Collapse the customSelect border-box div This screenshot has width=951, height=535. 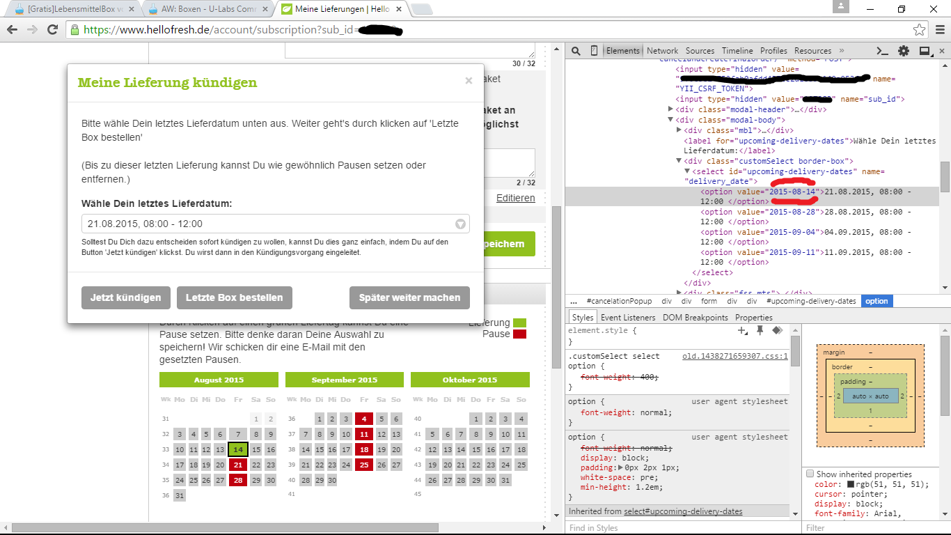point(679,161)
